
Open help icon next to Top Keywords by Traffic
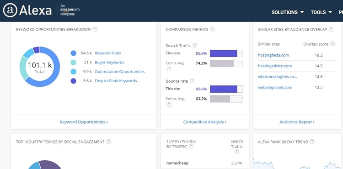[191, 147]
